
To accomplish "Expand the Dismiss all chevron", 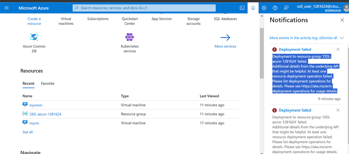I will tap(342, 38).
